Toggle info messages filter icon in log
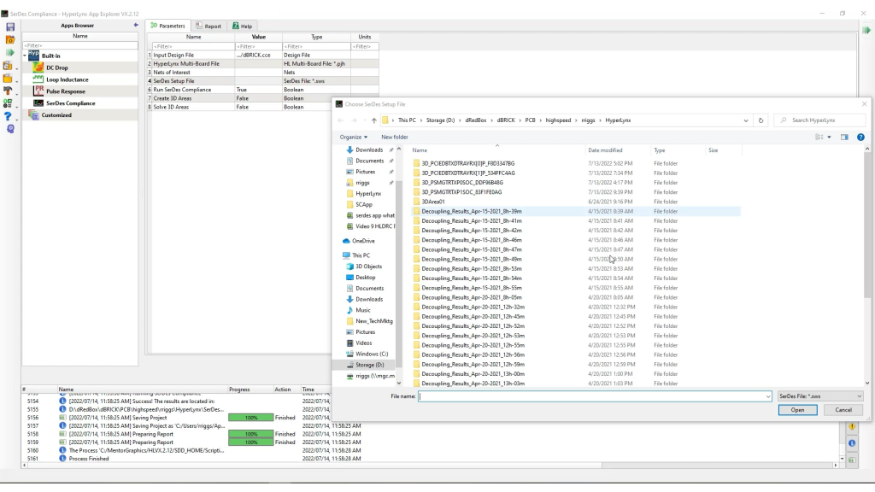Image resolution: width=875 pixels, height=492 pixels. (852, 443)
